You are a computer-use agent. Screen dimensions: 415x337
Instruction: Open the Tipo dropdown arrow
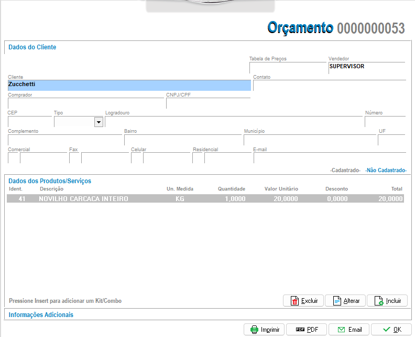pyautogui.click(x=98, y=122)
